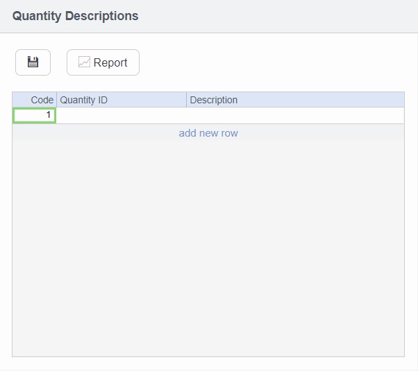Image resolution: width=418 pixels, height=371 pixels.
Task: Click the Quantity ID cell in row 1
Action: 122,116
